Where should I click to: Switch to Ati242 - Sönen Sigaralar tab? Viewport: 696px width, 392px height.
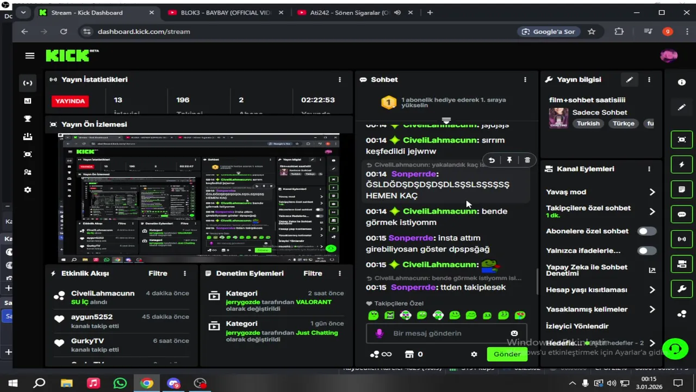pyautogui.click(x=355, y=13)
